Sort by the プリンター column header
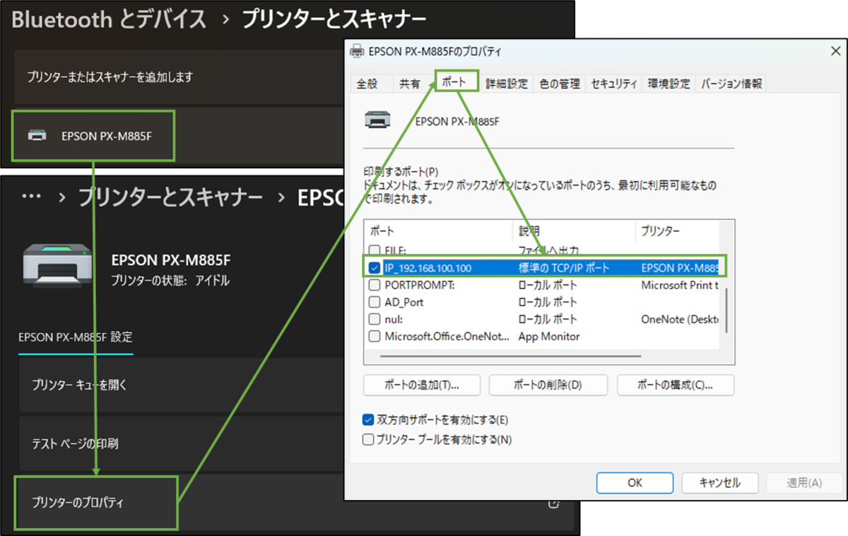 pyautogui.click(x=676, y=231)
